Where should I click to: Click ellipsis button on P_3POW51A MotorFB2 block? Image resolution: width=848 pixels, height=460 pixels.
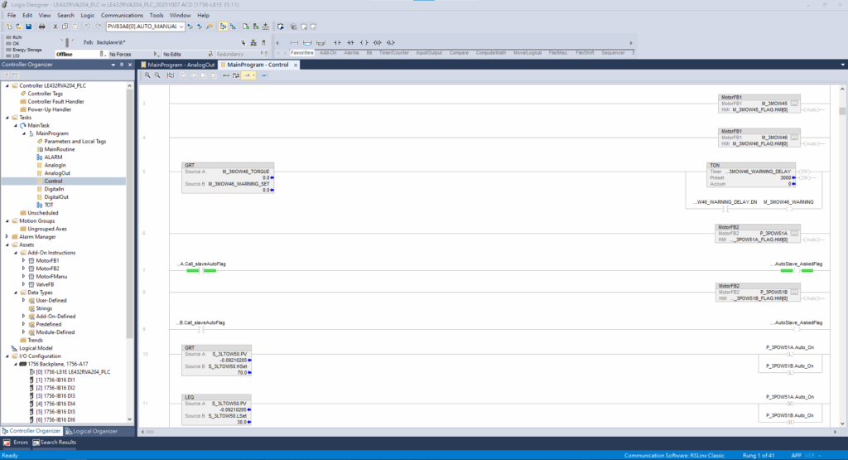(x=794, y=234)
